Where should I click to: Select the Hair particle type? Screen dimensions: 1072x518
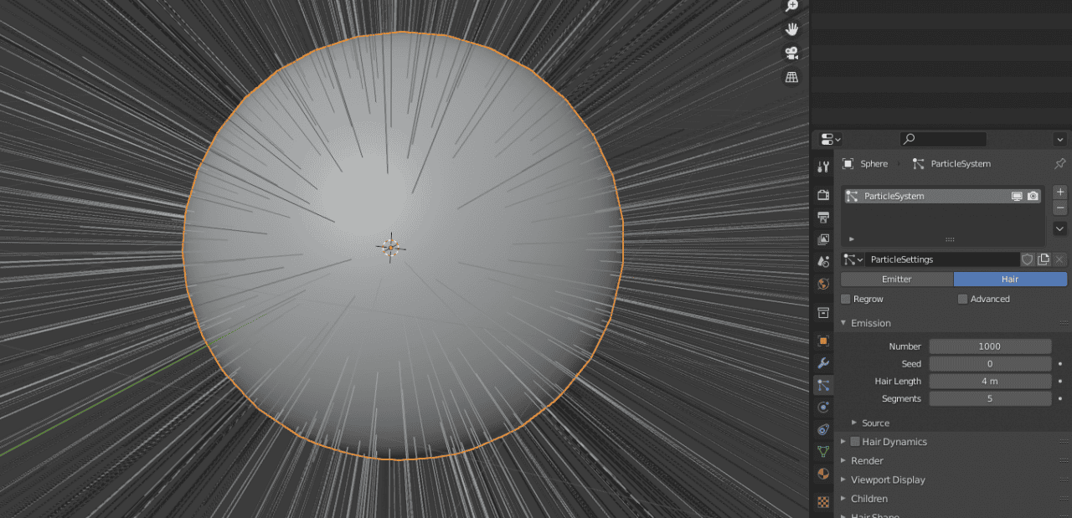tap(1010, 280)
